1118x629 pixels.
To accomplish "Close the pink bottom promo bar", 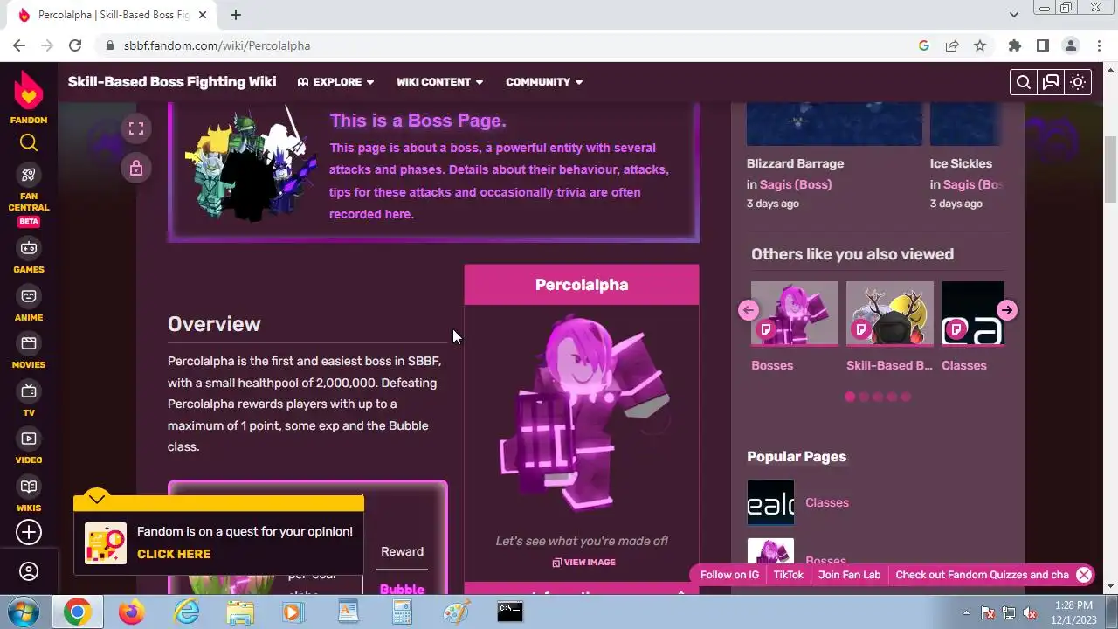I will [x=1084, y=575].
